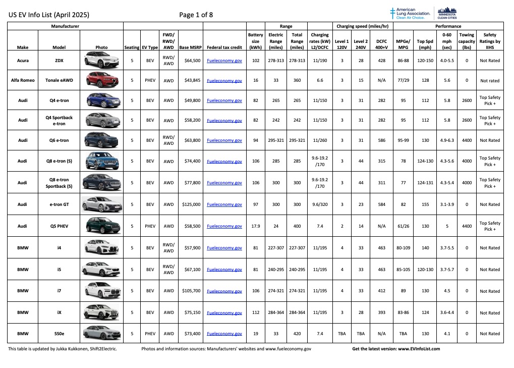This screenshot has width=514, height=368.
Task: Click the gray Q4 Sportback e-tron photo
Action: [102, 120]
